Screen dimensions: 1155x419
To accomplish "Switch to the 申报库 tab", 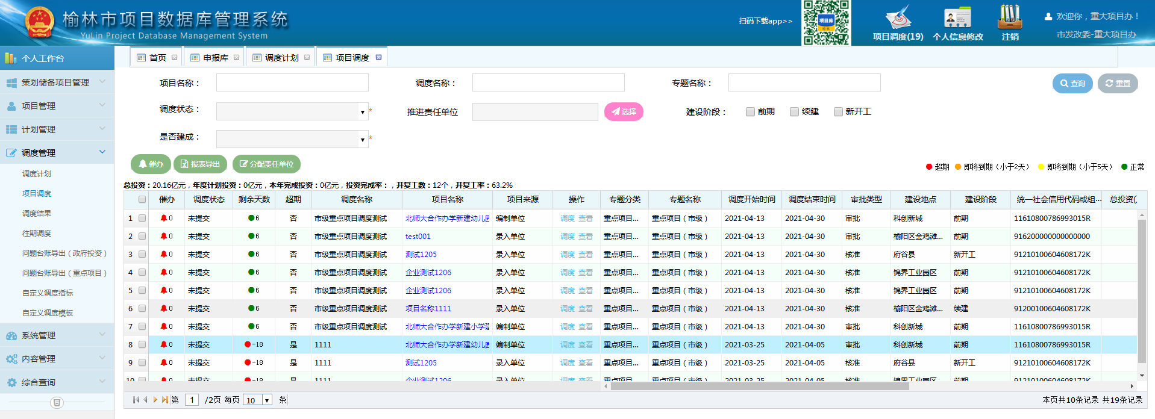I will 215,58.
